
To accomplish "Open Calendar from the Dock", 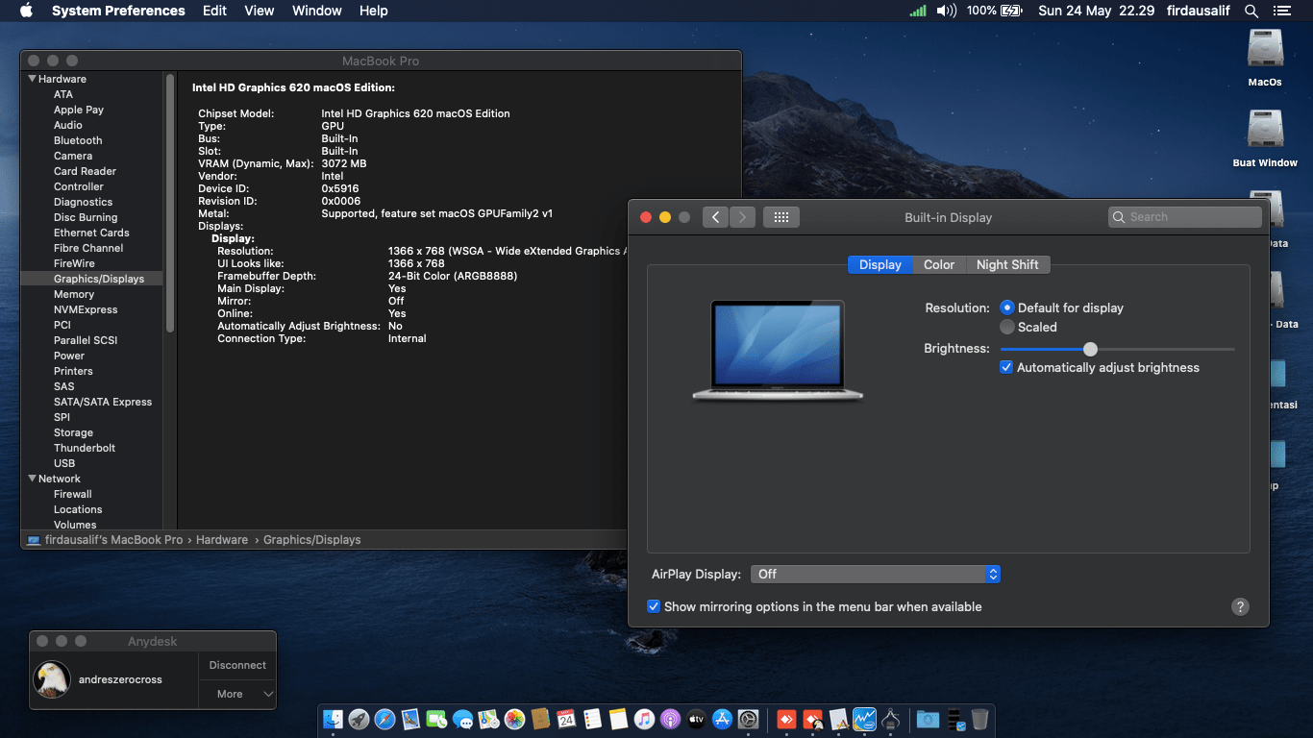I will [x=565, y=719].
